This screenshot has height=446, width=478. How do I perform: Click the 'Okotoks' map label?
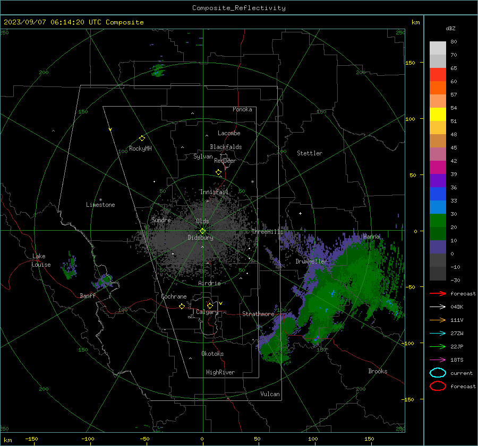[x=212, y=354]
